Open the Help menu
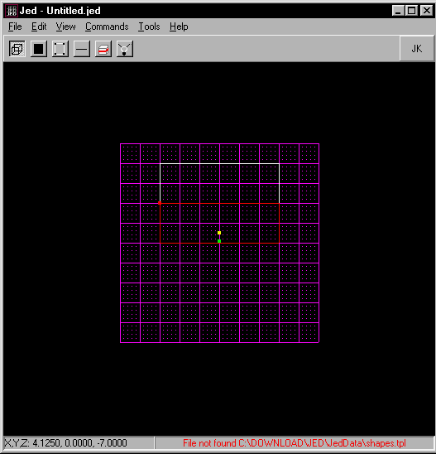The width and height of the screenshot is (436, 454). tap(179, 27)
